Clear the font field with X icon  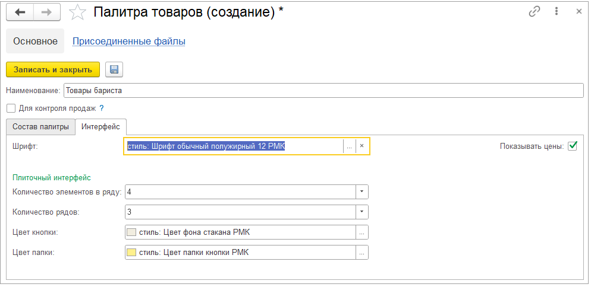tap(362, 146)
